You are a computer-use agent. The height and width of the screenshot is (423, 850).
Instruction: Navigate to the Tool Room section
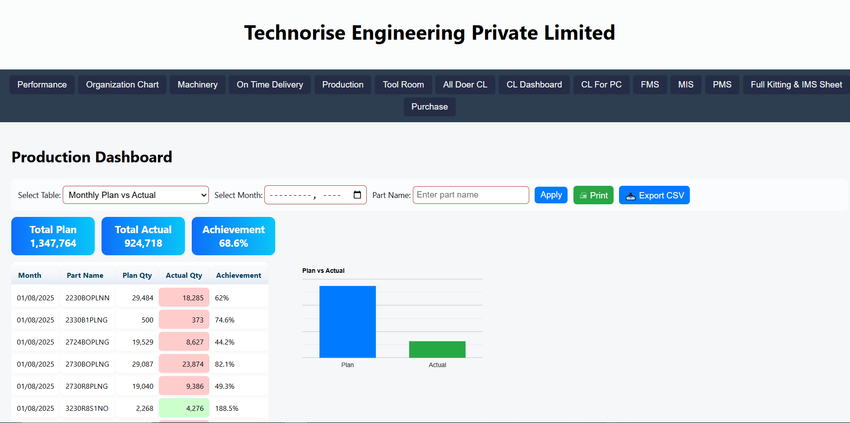(403, 84)
